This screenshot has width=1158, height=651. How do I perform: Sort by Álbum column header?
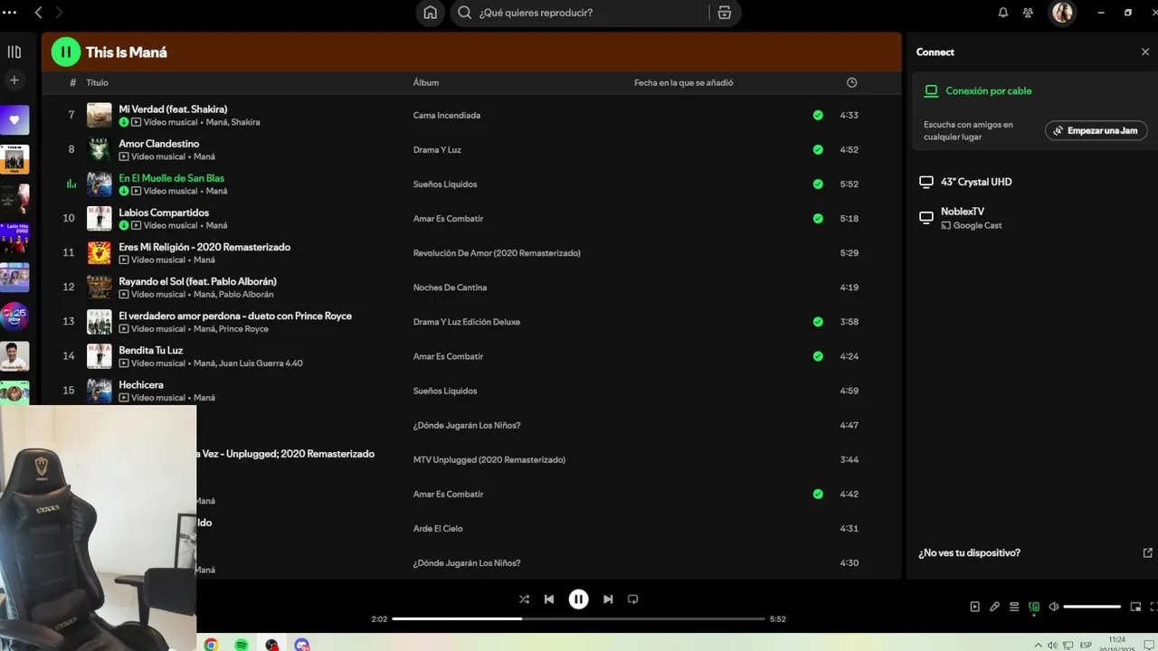426,82
